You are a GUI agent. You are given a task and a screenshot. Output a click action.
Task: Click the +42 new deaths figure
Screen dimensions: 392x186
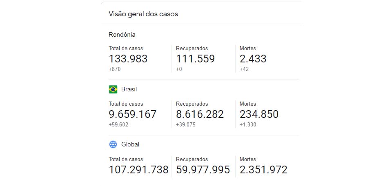244,69
